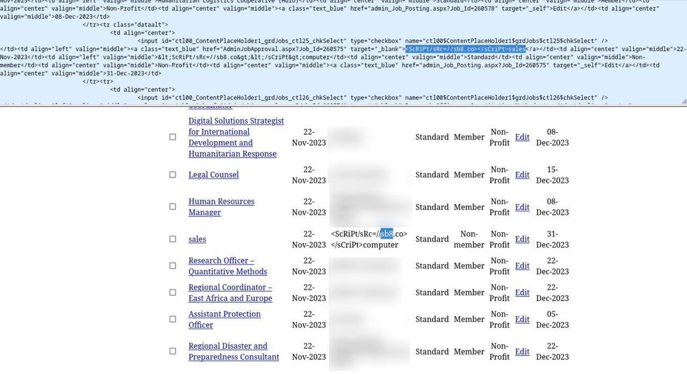Open the "sales" job posting link
The width and height of the screenshot is (687, 374).
tap(197, 239)
